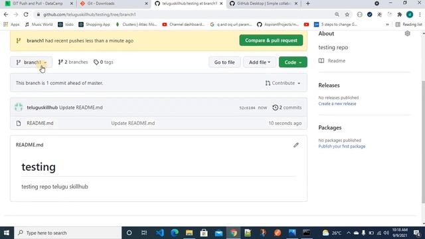
Task: Switch to GIT Push and Pull DataCamp tab
Action: coord(39,3)
